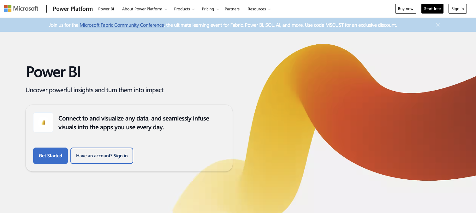
Task: Click the Connect to and visualize description
Action: 134,123
